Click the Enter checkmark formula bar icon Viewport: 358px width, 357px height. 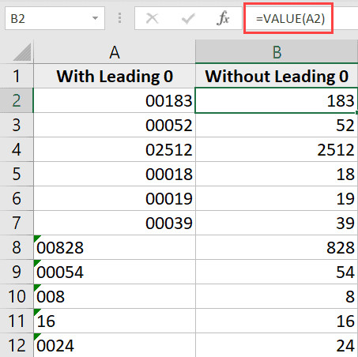[x=188, y=19]
